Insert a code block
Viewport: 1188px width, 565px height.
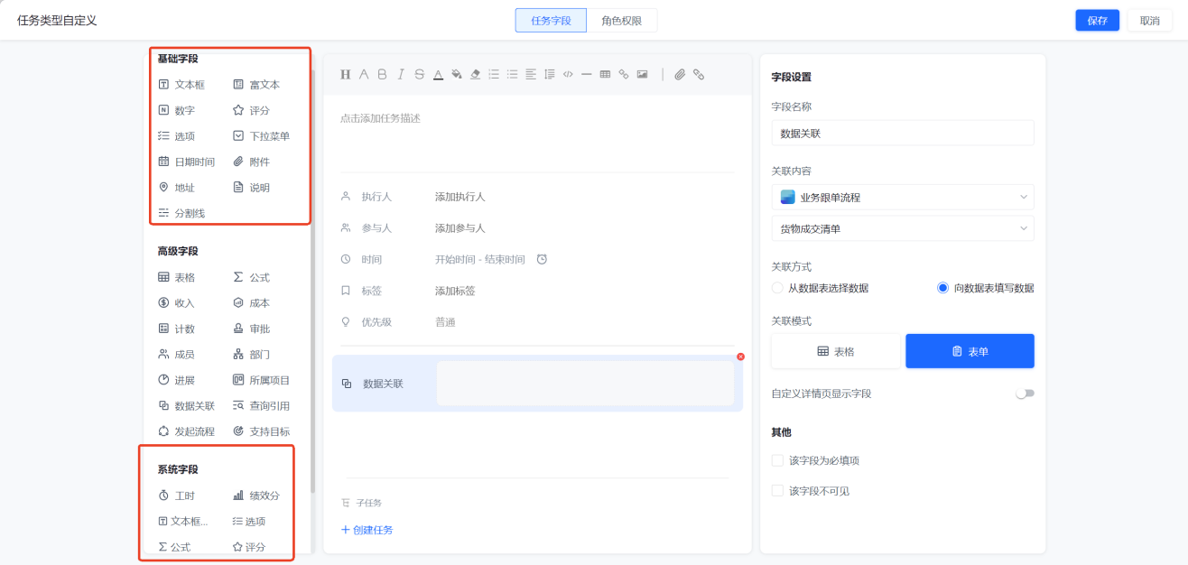[x=568, y=75]
